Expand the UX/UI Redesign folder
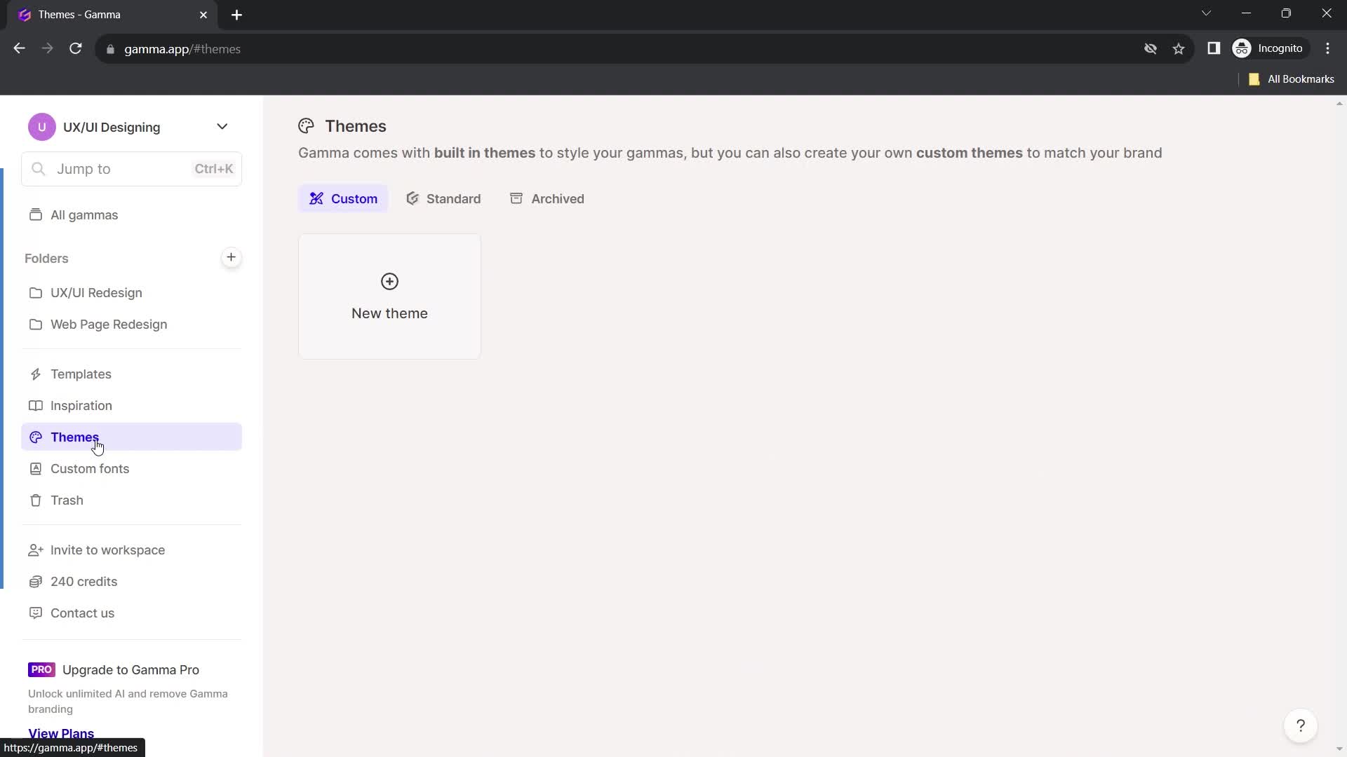Screen dimensions: 1347x757 point(96,292)
